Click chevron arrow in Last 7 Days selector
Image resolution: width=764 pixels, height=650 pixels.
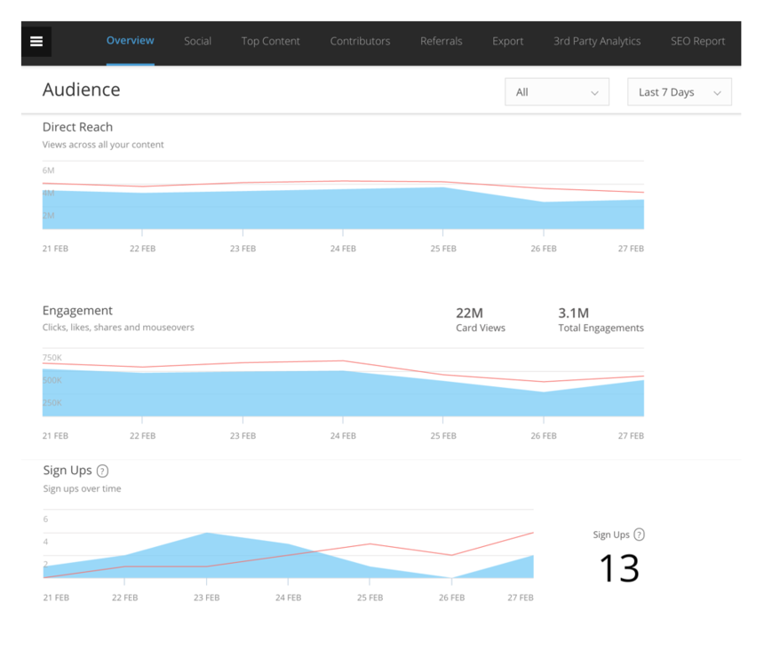click(717, 93)
